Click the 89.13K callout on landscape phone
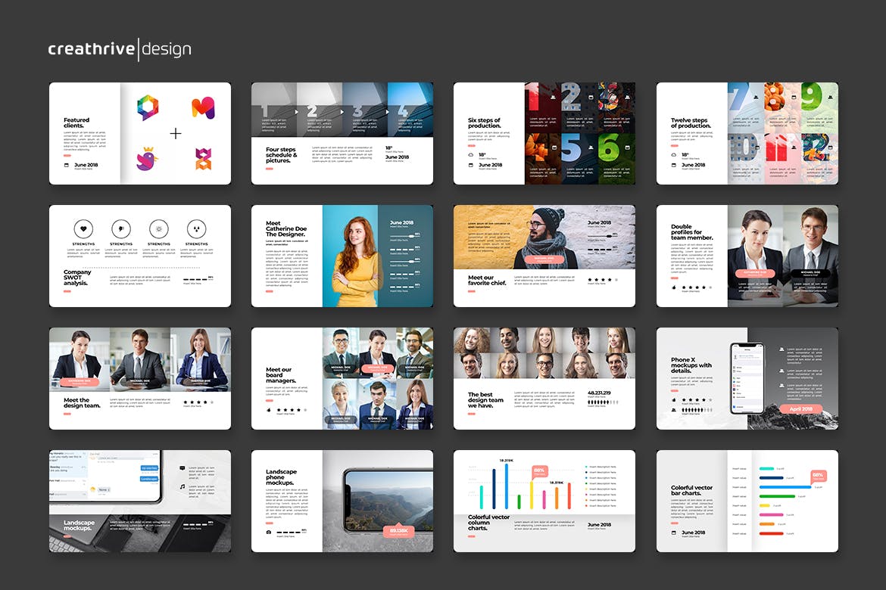Screen dimensions: 886x590 point(398,531)
